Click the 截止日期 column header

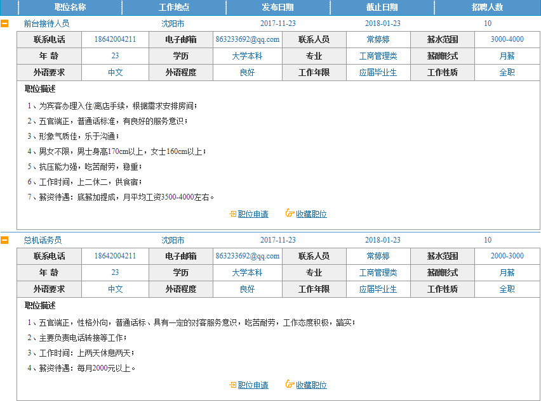click(x=382, y=7)
